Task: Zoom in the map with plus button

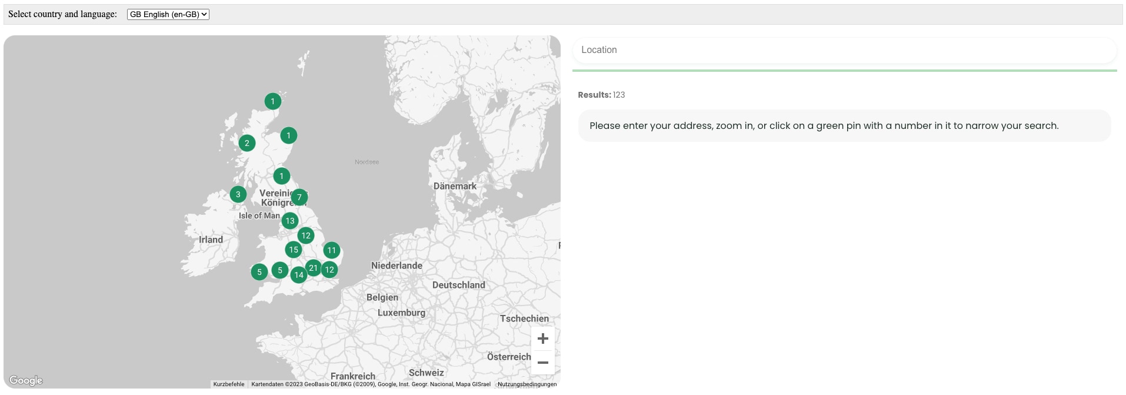Action: coord(543,338)
